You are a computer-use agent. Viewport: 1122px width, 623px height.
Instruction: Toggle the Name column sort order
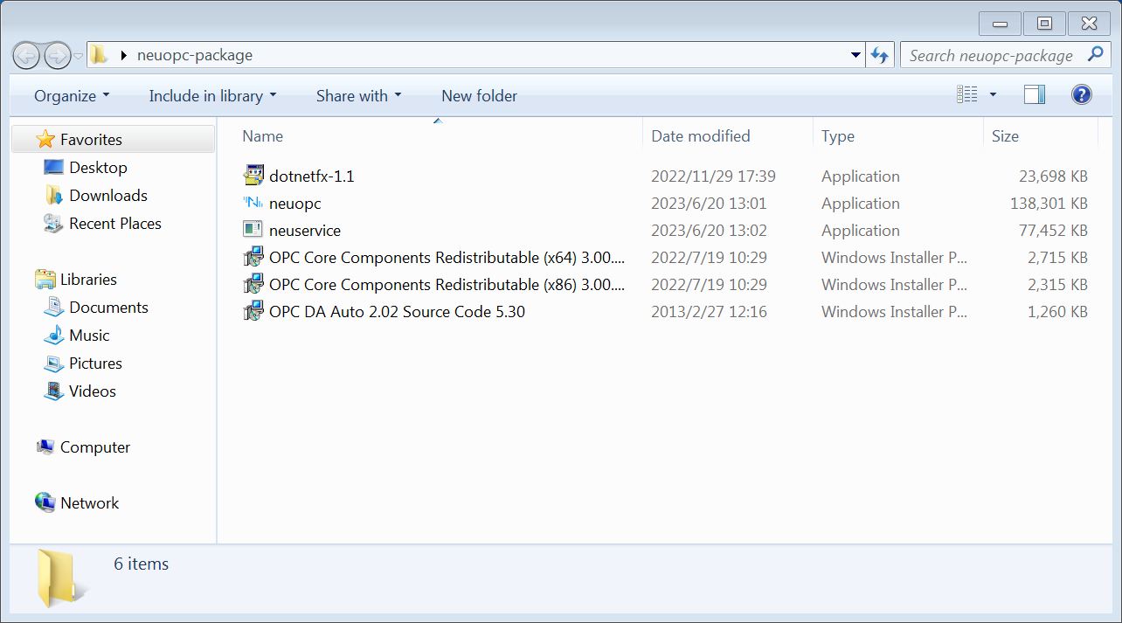pos(263,135)
